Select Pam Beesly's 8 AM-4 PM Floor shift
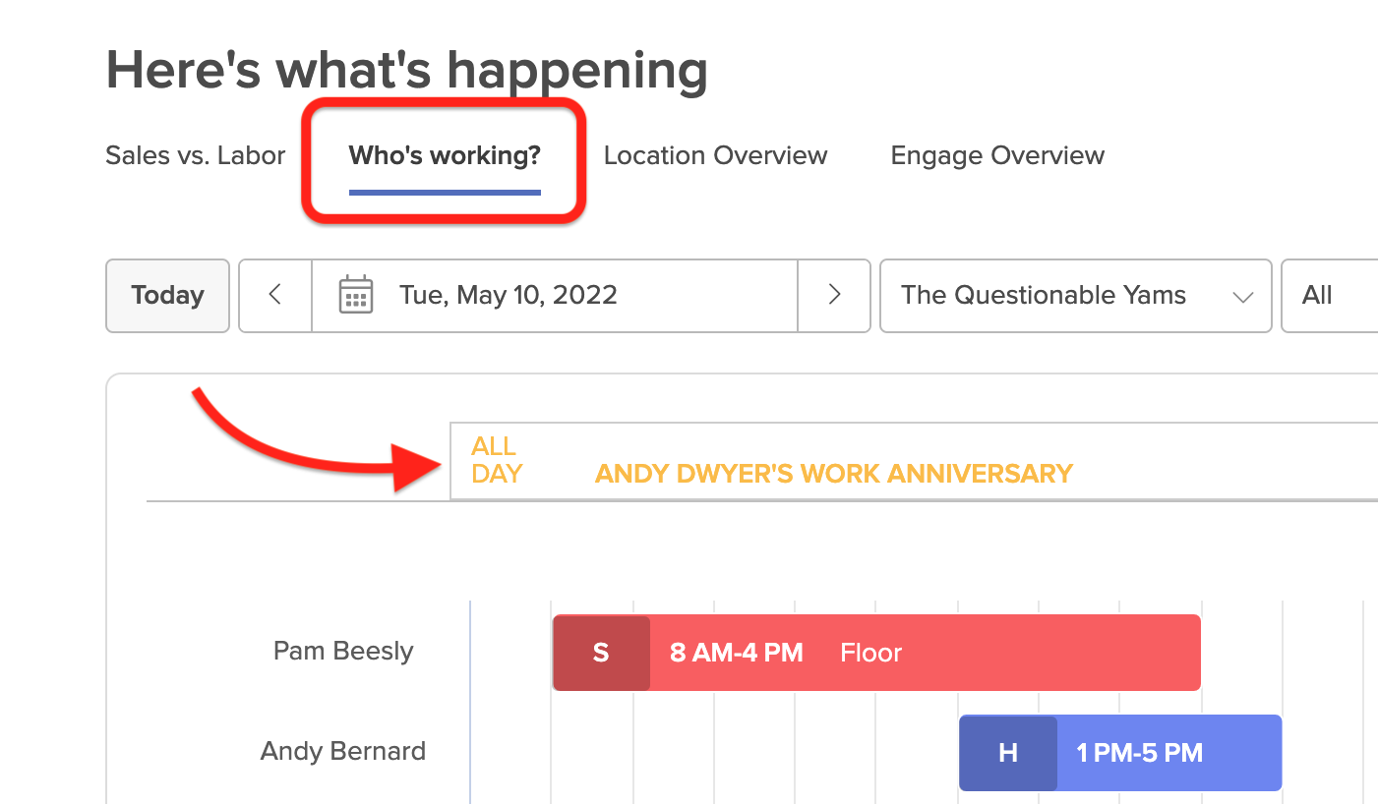This screenshot has height=804, width=1378. [876, 653]
